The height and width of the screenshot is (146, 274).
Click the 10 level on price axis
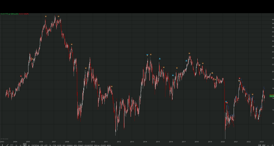point(273,123)
